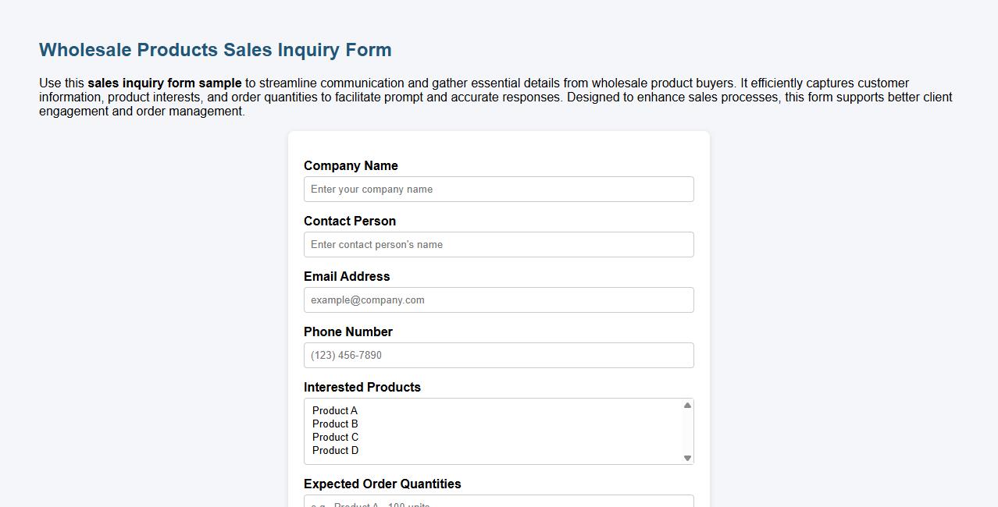This screenshot has width=998, height=507.
Task: Select Product A in the Interested Products list
Action: click(x=334, y=410)
